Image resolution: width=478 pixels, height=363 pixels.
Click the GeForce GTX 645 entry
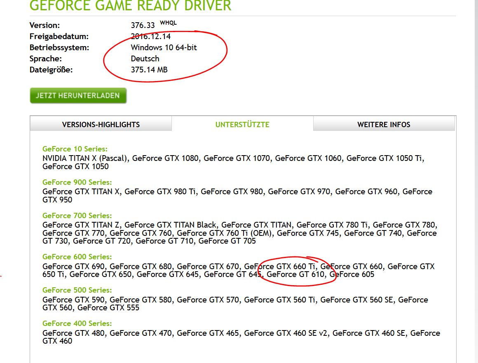[168, 275]
